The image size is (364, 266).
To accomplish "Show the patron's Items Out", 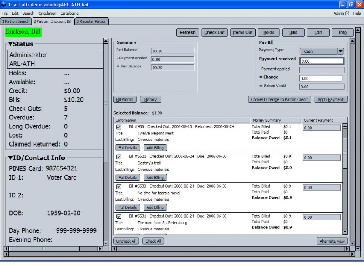I will (x=243, y=33).
